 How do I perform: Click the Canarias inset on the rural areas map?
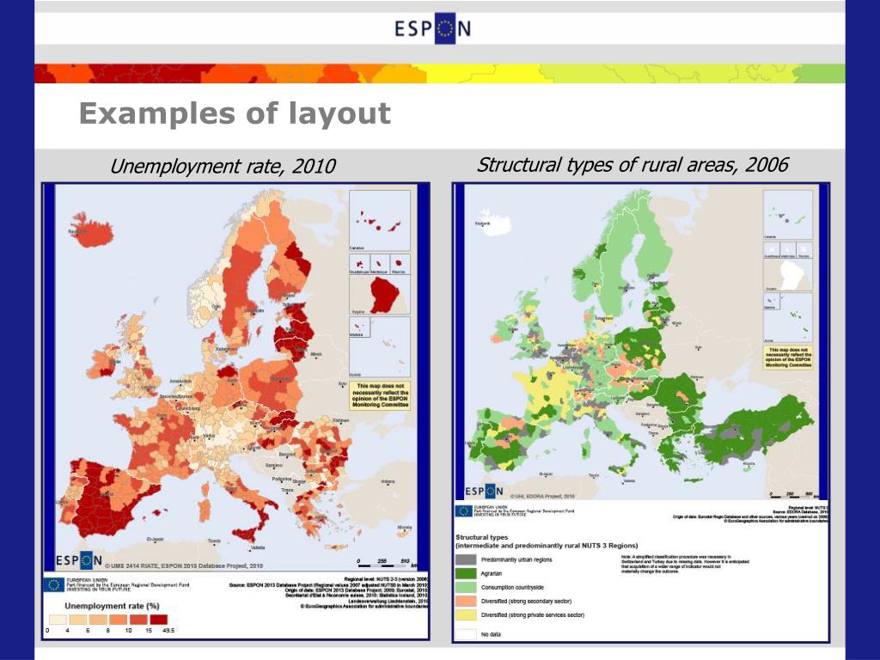pos(788,215)
